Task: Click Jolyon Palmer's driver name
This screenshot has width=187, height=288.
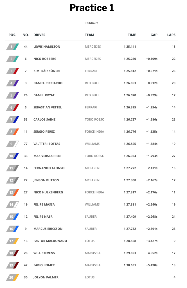Action: [x=46, y=277]
